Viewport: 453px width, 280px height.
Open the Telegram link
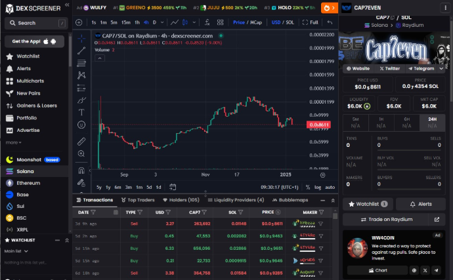(421, 69)
